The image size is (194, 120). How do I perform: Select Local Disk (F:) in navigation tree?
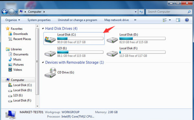(22, 101)
